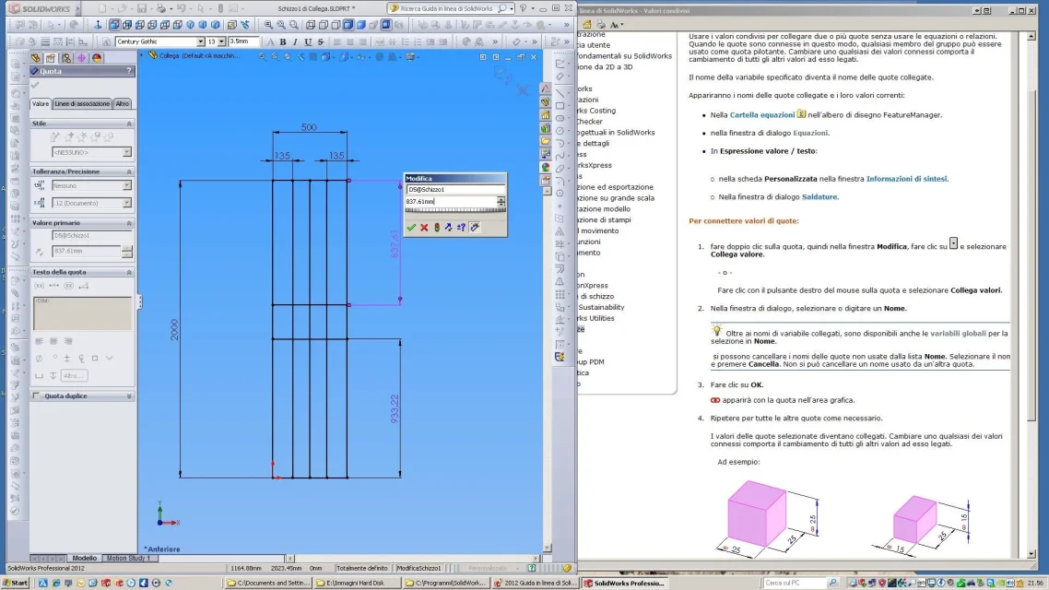The width and height of the screenshot is (1049, 590).
Task: Click the rebuild traffic-light icon in Modifica
Action: tap(436, 228)
